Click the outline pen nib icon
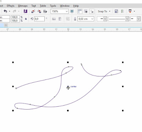The width and height of the screenshot is (142, 132). (75, 19)
